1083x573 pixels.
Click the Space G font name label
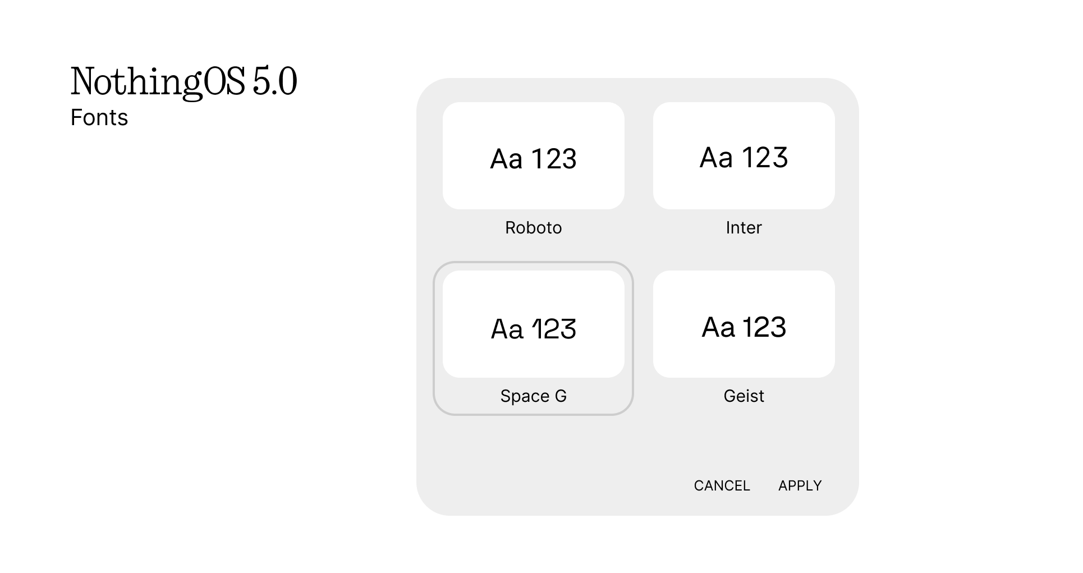click(533, 396)
